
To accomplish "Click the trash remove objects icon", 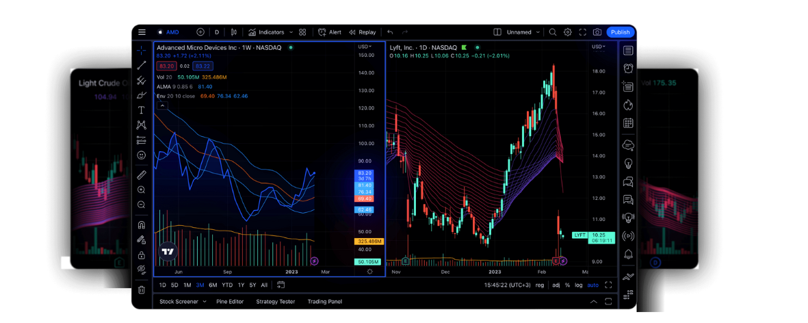I will pos(141,289).
